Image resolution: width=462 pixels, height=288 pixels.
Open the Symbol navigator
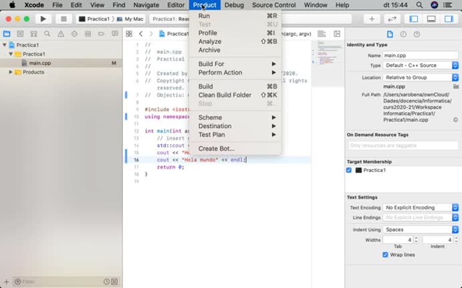(x=33, y=34)
